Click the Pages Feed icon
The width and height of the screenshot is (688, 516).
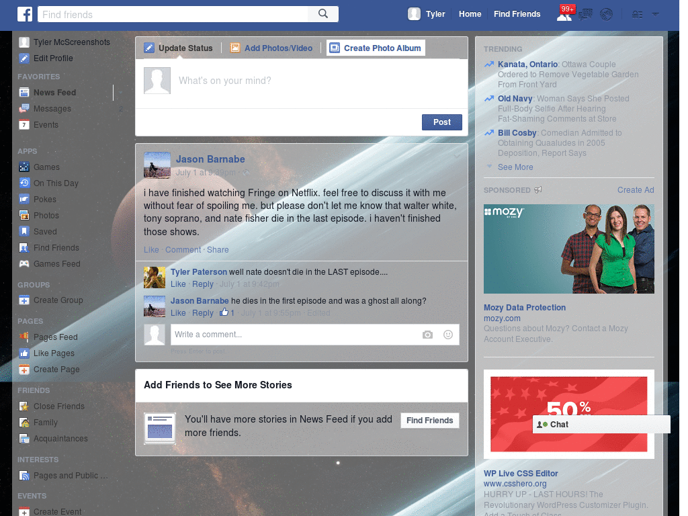pos(24,337)
